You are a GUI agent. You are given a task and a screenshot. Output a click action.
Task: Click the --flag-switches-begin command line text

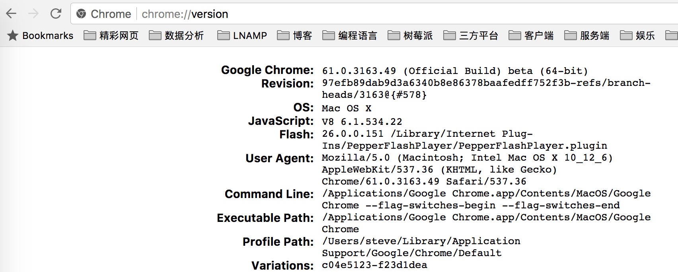431,205
